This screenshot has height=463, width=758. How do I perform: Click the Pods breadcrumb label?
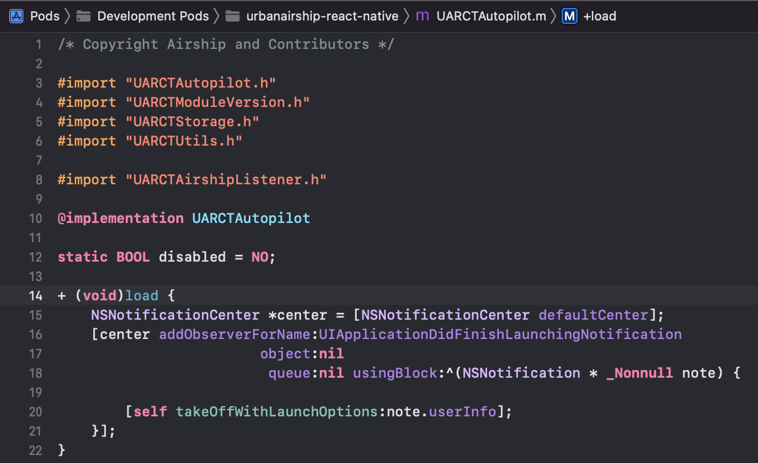(x=45, y=15)
